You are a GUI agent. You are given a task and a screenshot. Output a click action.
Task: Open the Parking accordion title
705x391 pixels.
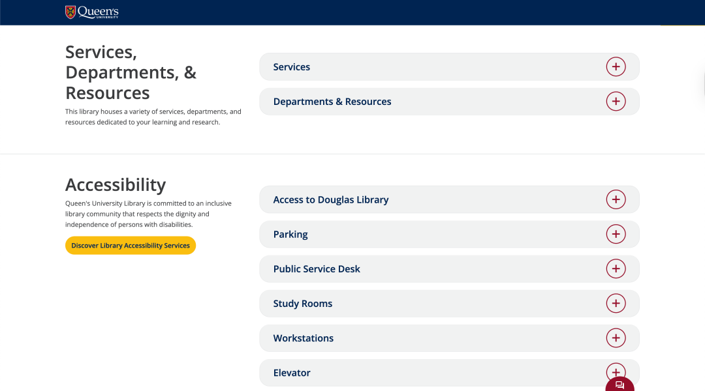click(290, 235)
